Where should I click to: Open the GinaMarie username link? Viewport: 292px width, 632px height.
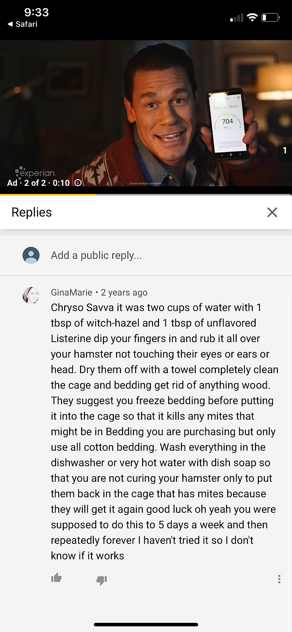[x=72, y=292]
